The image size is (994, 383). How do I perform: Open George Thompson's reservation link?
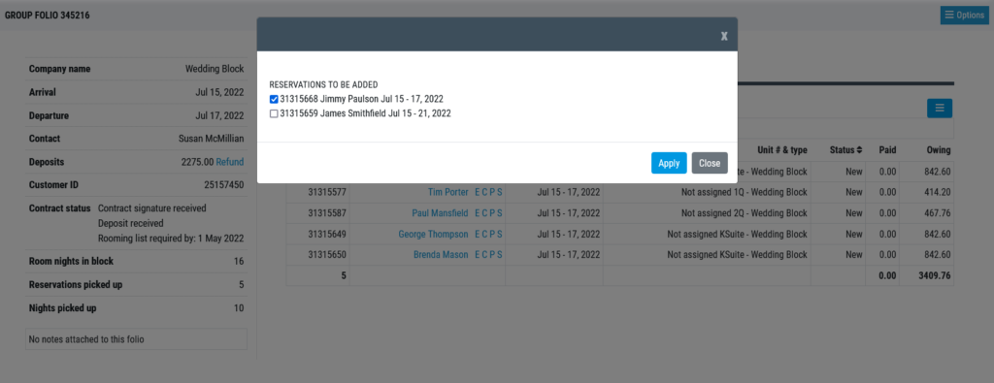tap(433, 235)
